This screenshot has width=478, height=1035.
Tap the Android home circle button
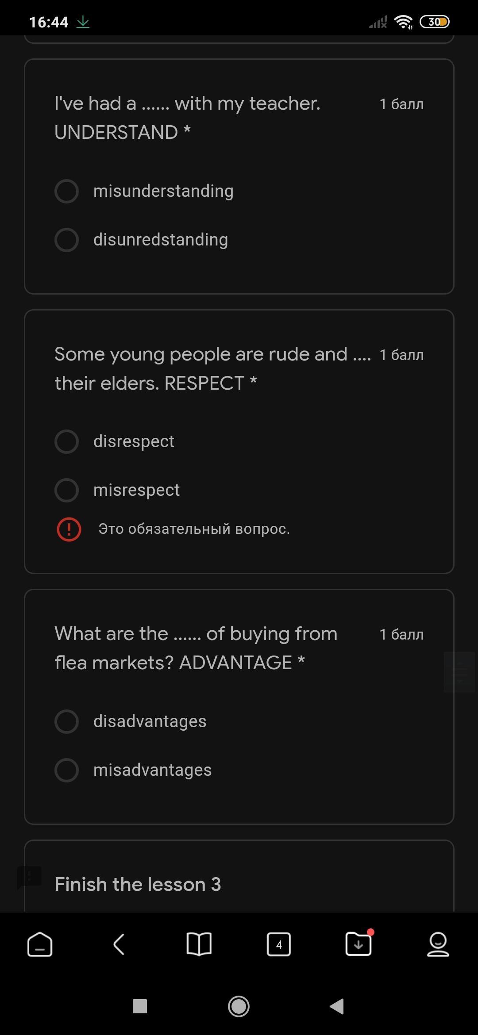pyautogui.click(x=239, y=1006)
